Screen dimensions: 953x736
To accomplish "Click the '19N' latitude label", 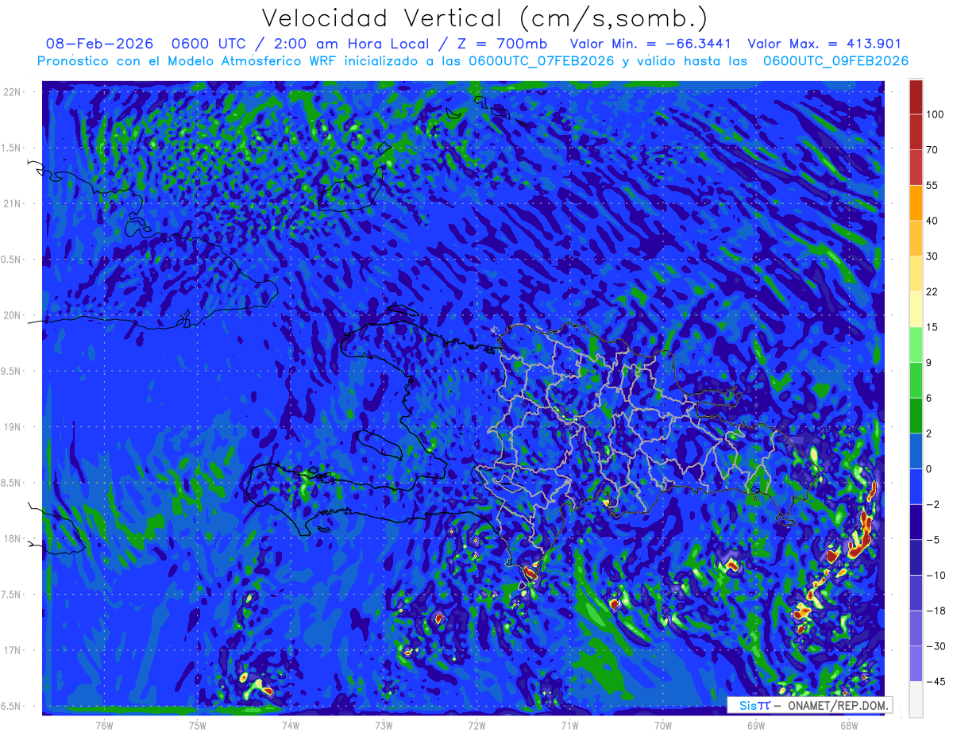I will click(x=12, y=427).
